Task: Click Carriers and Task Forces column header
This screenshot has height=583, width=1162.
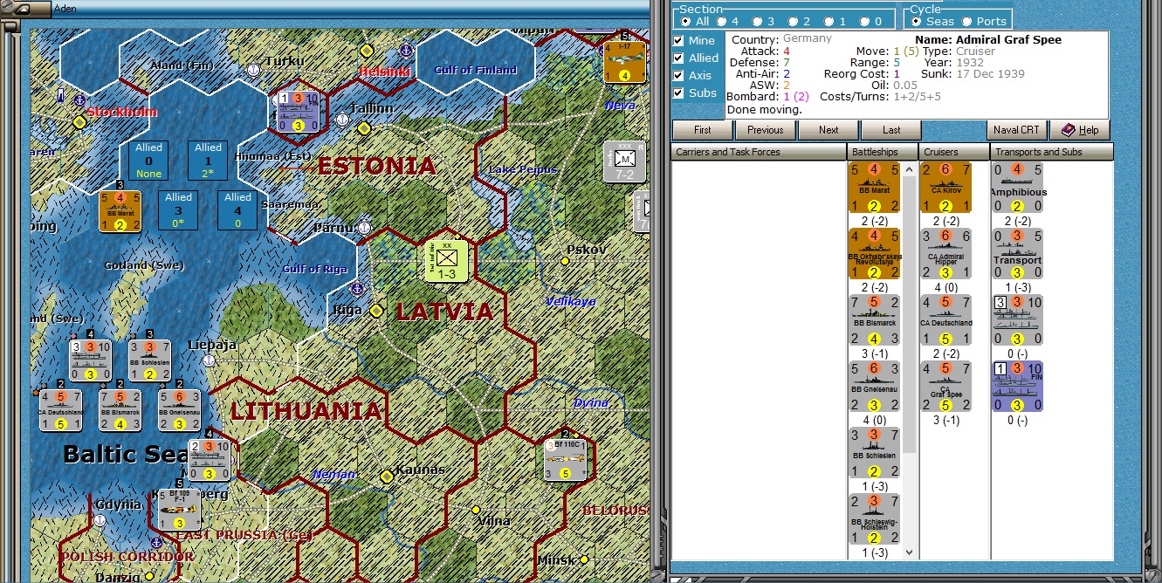Action: click(x=759, y=152)
